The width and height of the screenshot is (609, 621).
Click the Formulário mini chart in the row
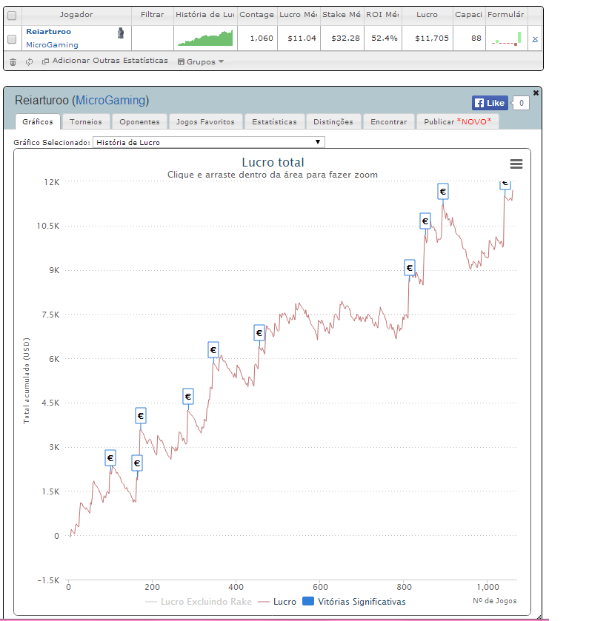coord(506,38)
